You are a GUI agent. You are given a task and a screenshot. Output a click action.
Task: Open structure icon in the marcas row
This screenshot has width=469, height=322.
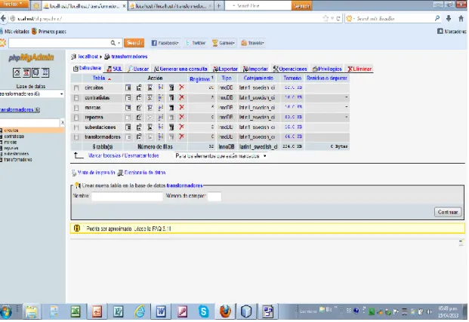point(139,108)
